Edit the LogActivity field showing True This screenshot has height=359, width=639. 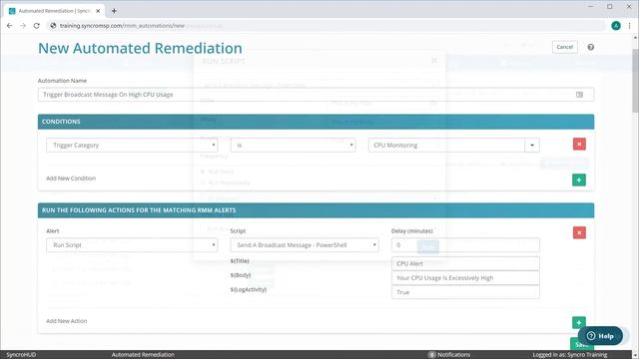[x=465, y=292]
